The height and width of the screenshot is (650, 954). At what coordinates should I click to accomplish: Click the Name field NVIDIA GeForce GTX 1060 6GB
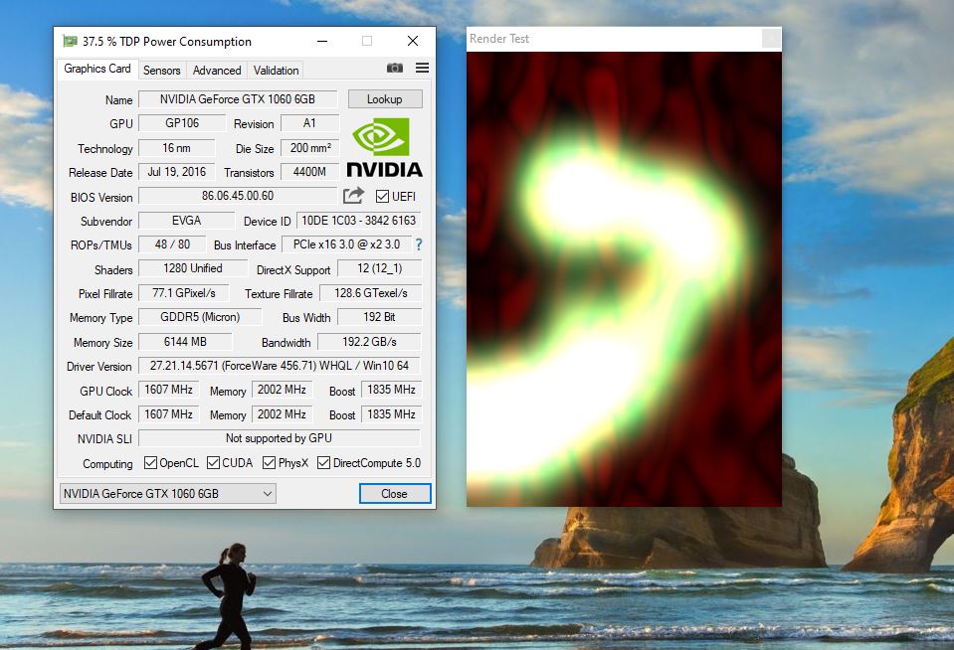tap(238, 99)
